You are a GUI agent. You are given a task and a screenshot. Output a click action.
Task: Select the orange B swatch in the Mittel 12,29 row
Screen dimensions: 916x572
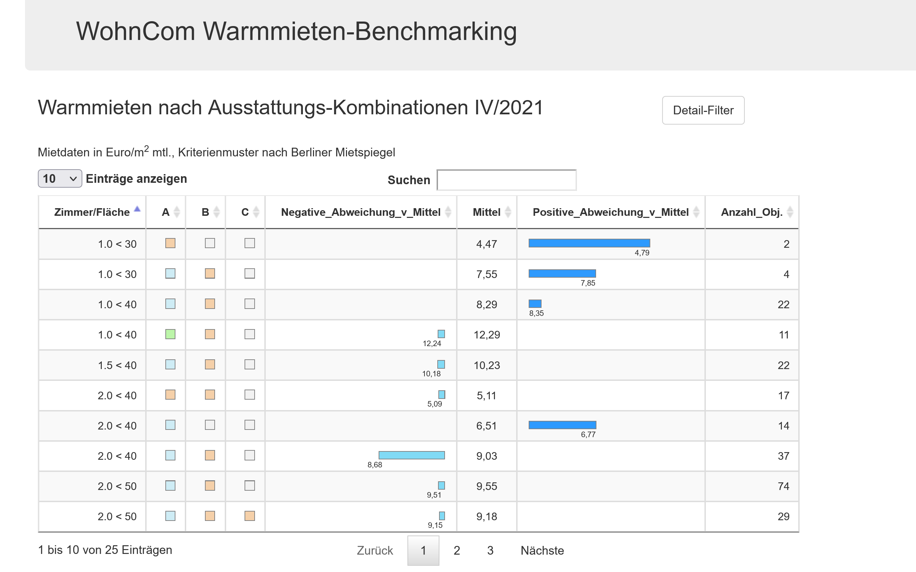click(x=210, y=334)
